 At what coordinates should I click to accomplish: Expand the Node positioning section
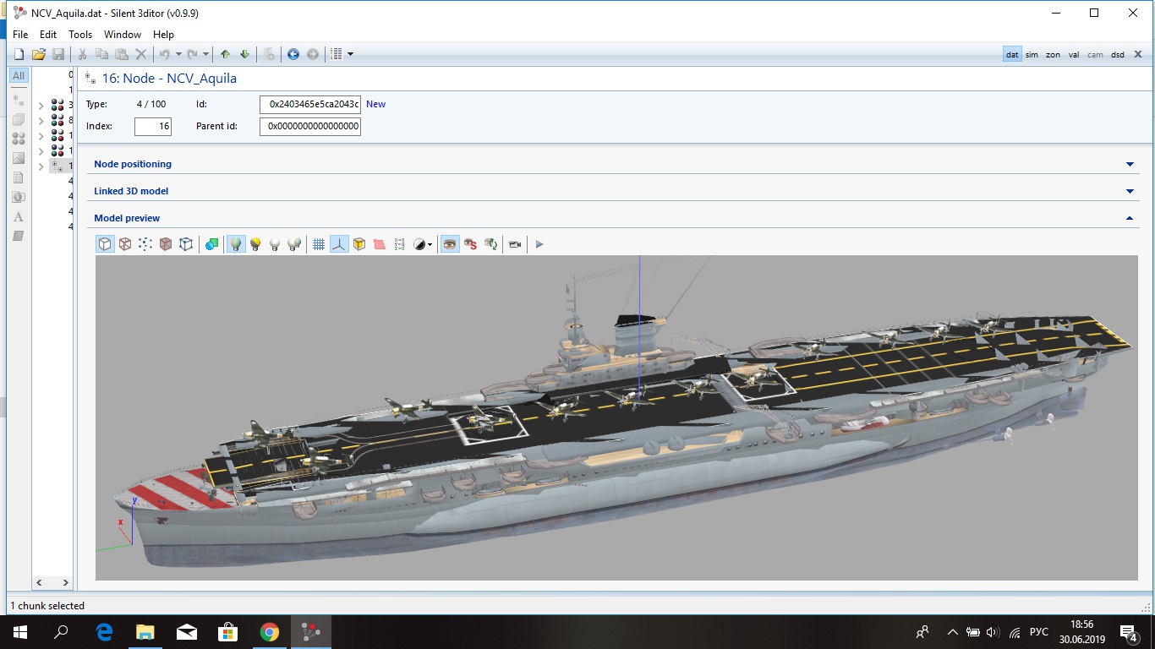point(1130,164)
